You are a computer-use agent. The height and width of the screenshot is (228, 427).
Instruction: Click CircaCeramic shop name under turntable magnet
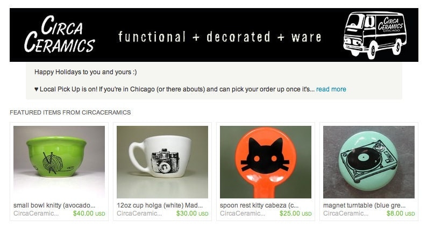pos(346,213)
